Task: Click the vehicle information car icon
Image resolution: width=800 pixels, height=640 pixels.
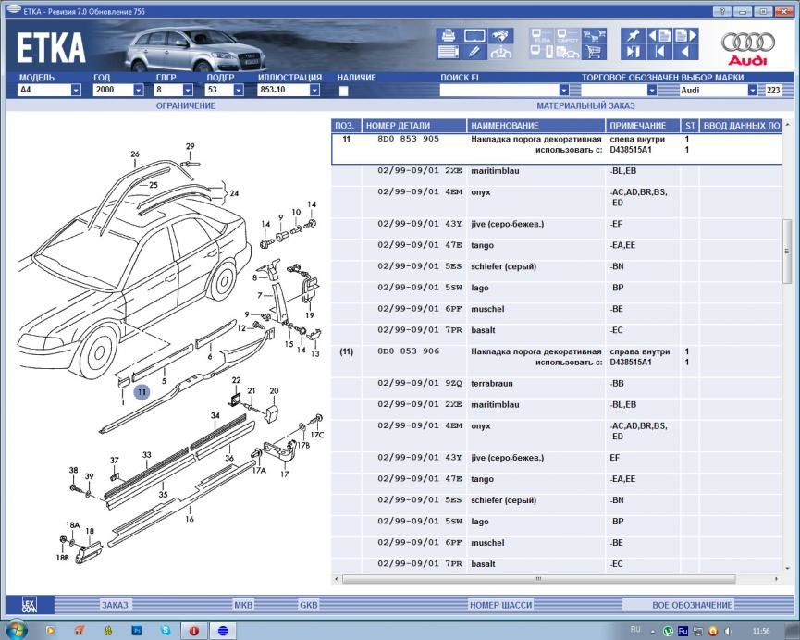Action: (501, 52)
